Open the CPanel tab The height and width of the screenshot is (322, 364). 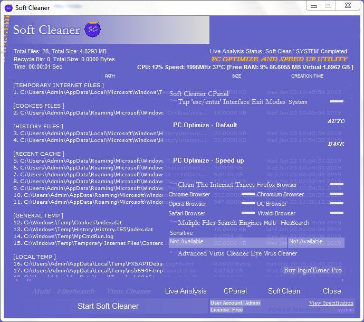click(x=235, y=291)
